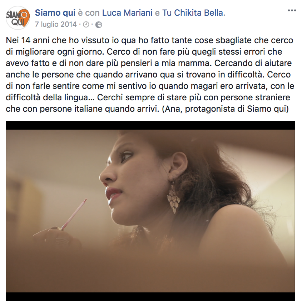
Task: Click the lipstick brush in the video
Action: (74, 214)
